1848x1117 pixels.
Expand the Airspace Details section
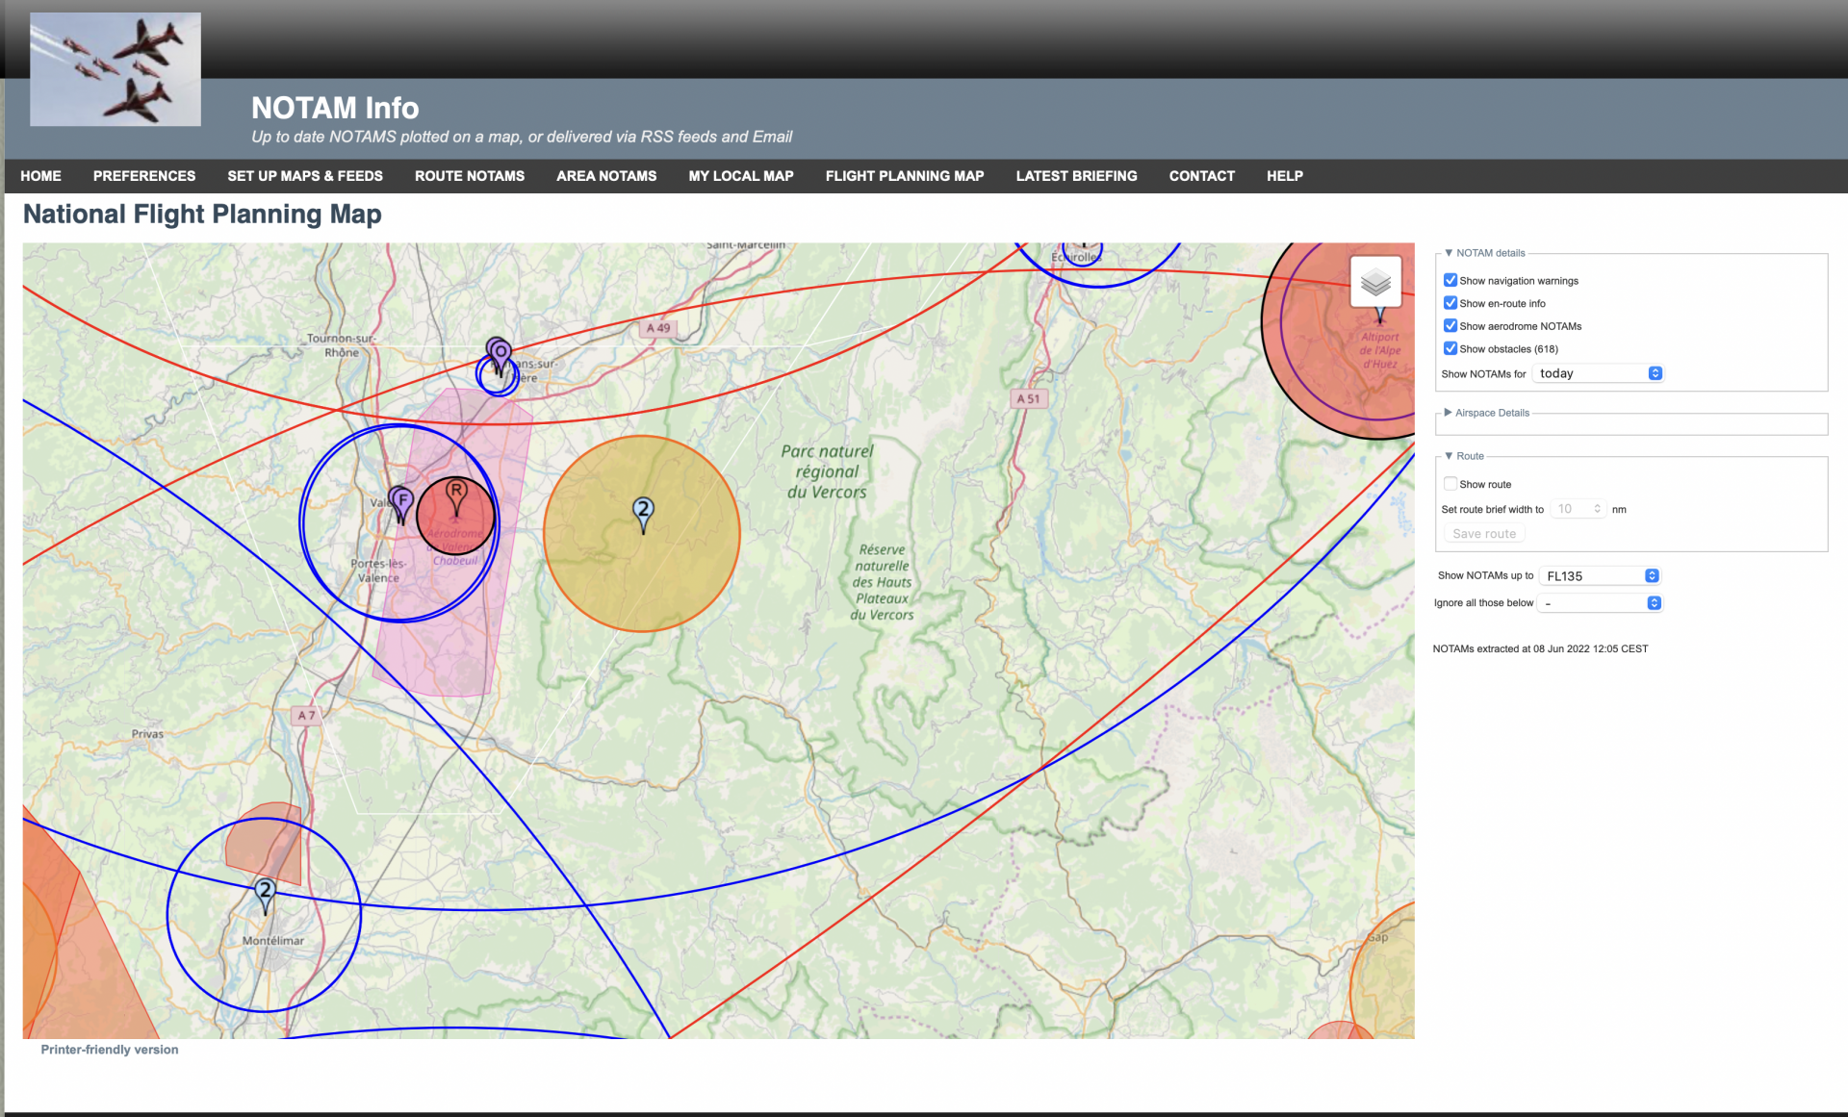[1487, 413]
